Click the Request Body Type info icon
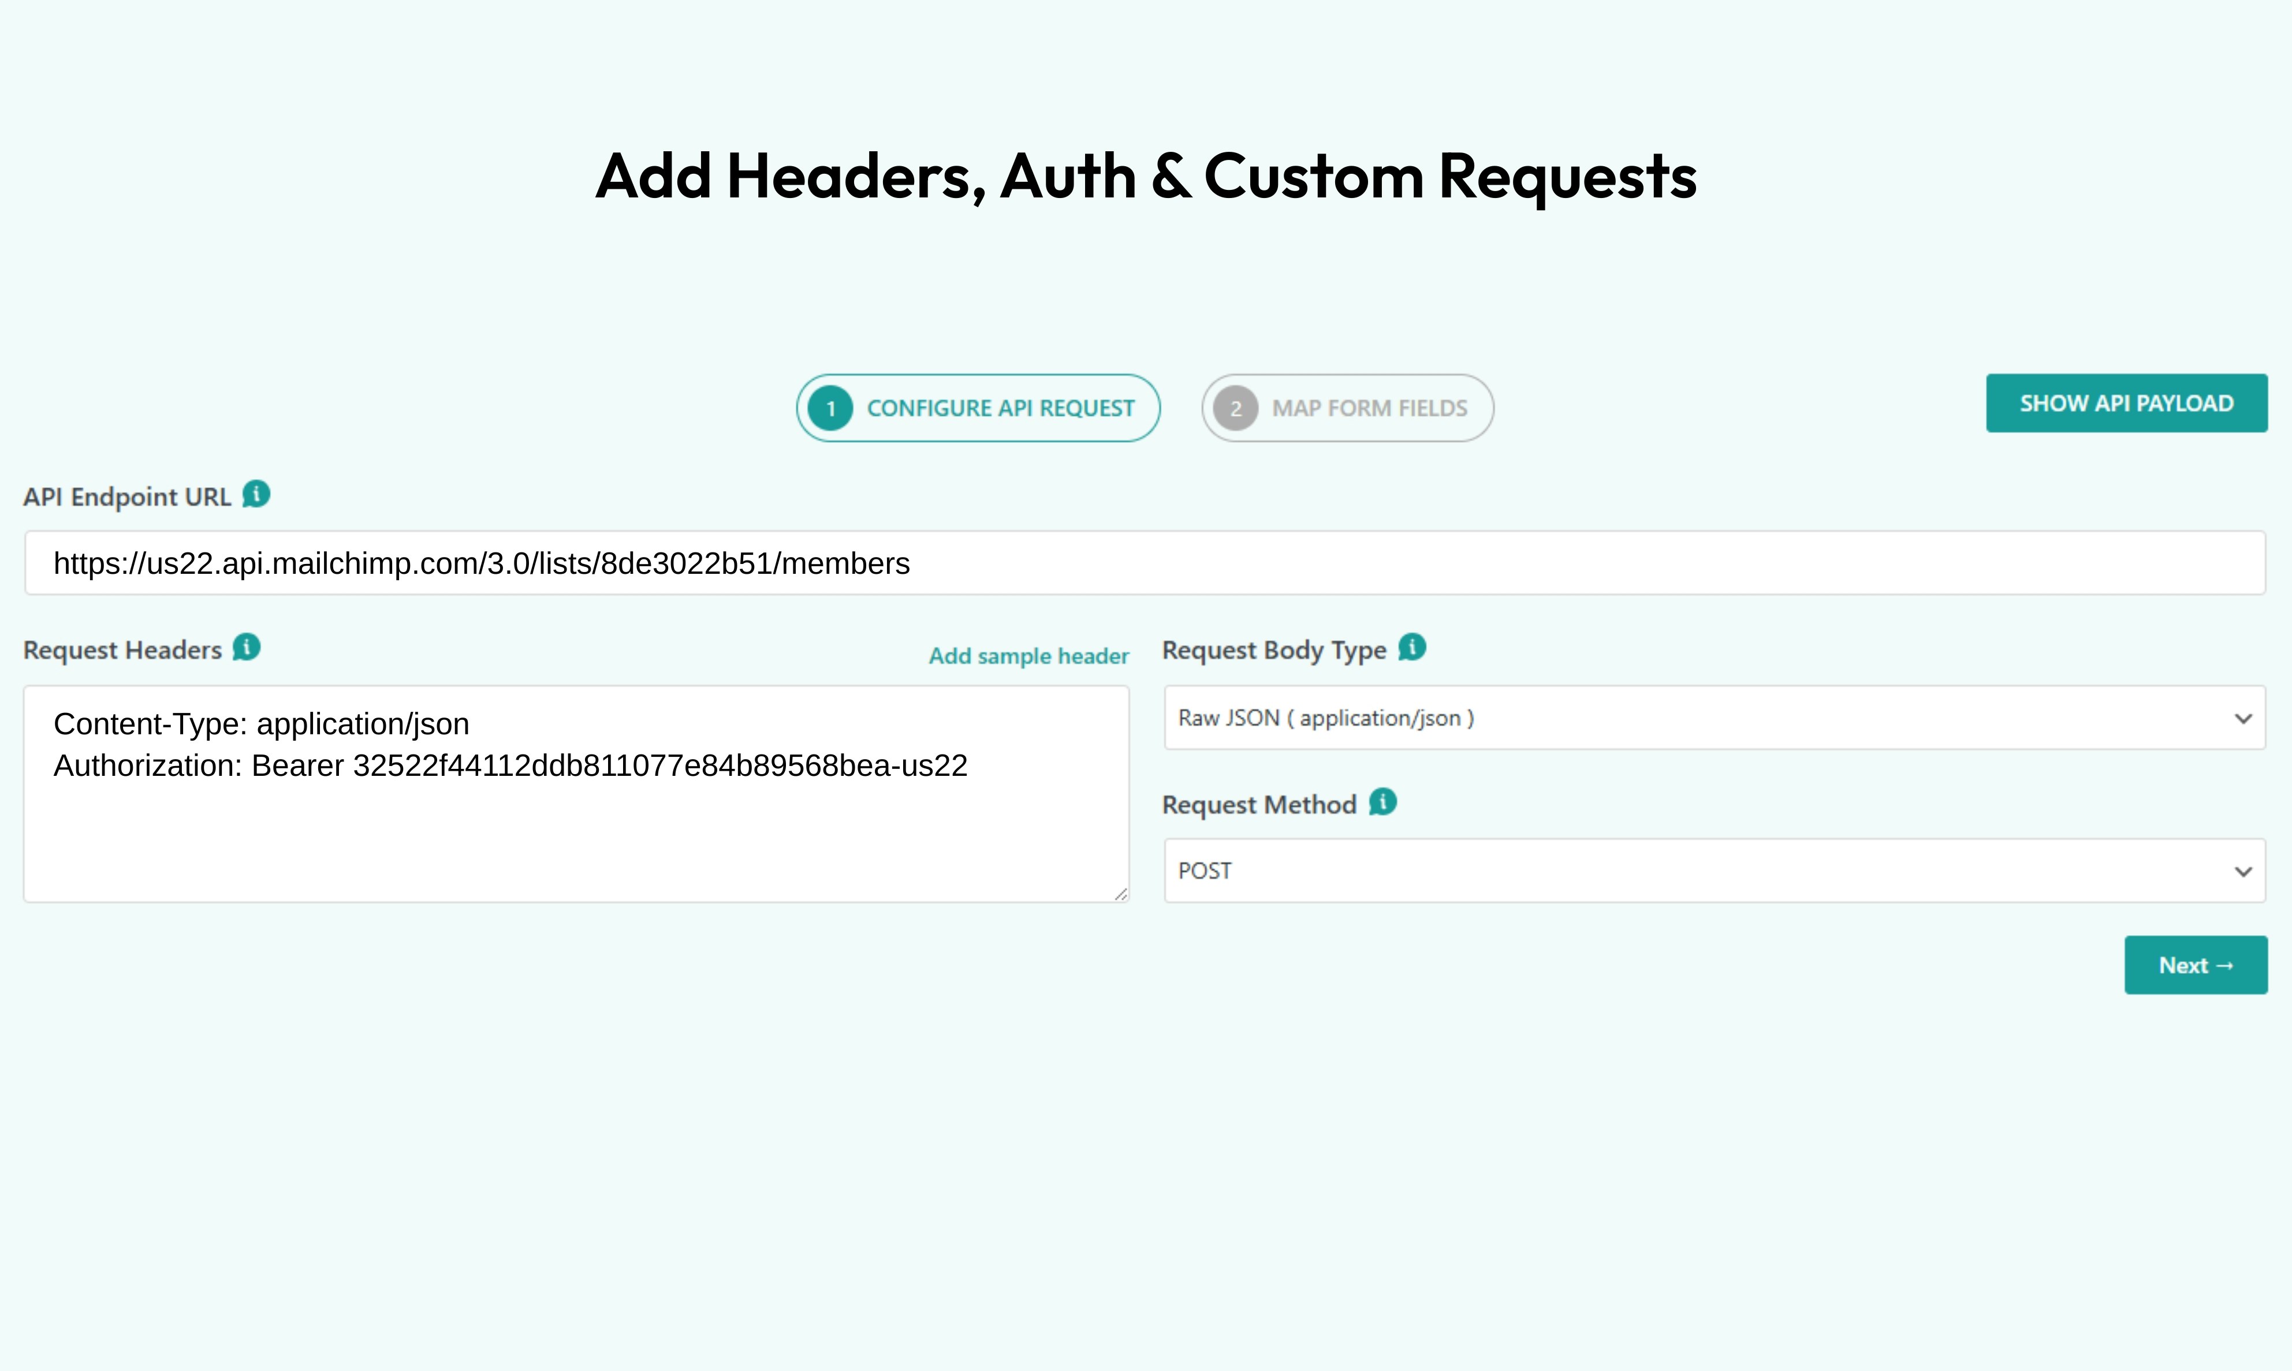The image size is (2292, 1371). pyautogui.click(x=1412, y=648)
